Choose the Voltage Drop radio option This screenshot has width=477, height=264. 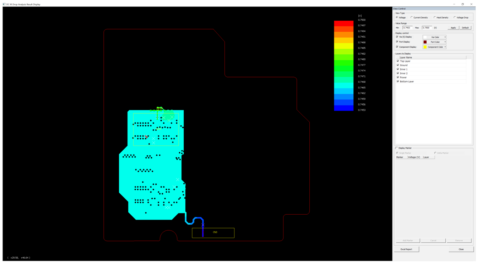pyautogui.click(x=455, y=17)
